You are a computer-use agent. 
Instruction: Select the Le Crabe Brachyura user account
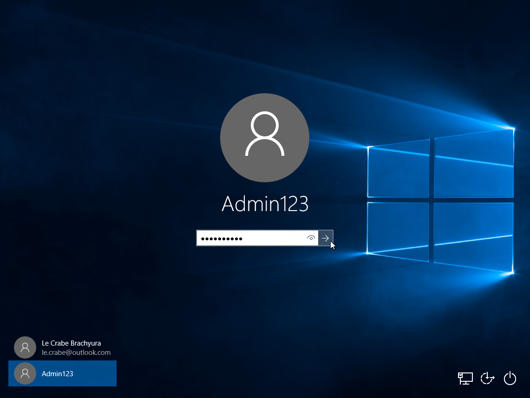[63, 347]
